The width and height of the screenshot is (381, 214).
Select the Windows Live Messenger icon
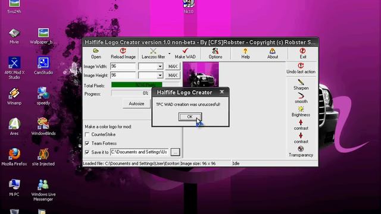coord(43,190)
